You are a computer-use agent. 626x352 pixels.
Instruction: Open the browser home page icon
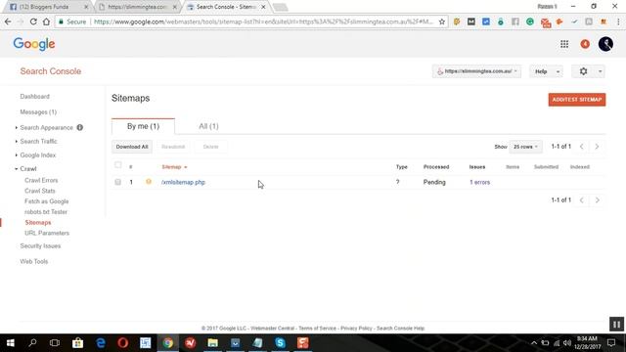[x=46, y=22]
